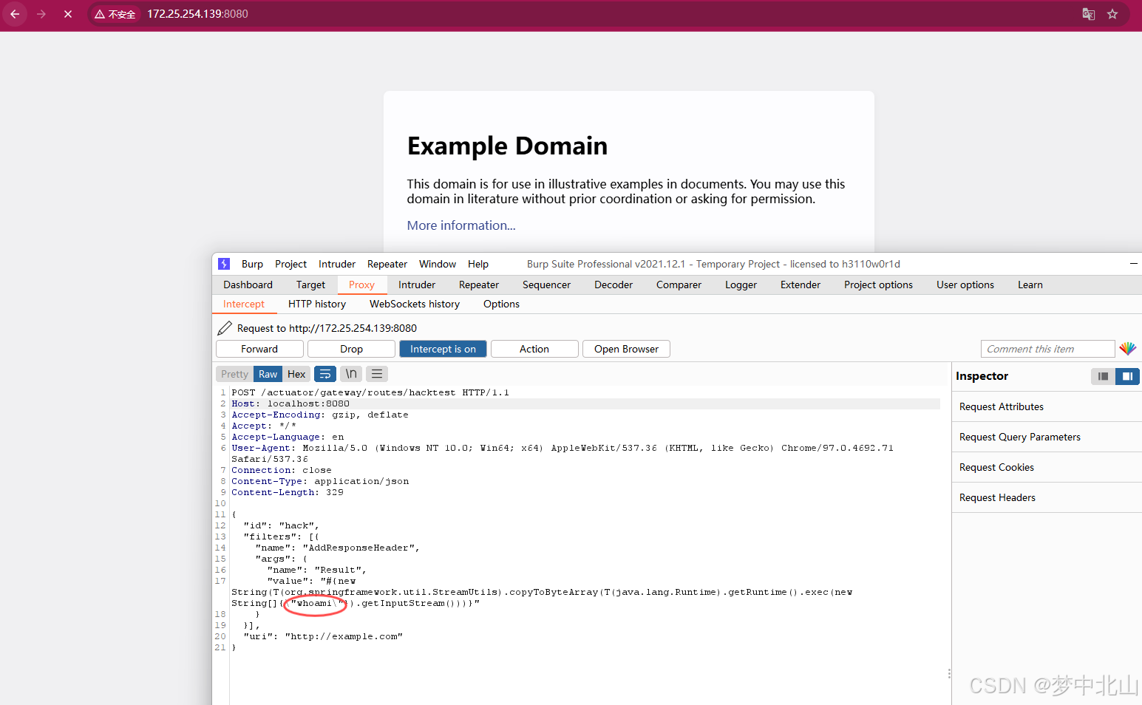Switch to the Repeater tool tab
This screenshot has height=705, width=1142.
pyautogui.click(x=479, y=285)
